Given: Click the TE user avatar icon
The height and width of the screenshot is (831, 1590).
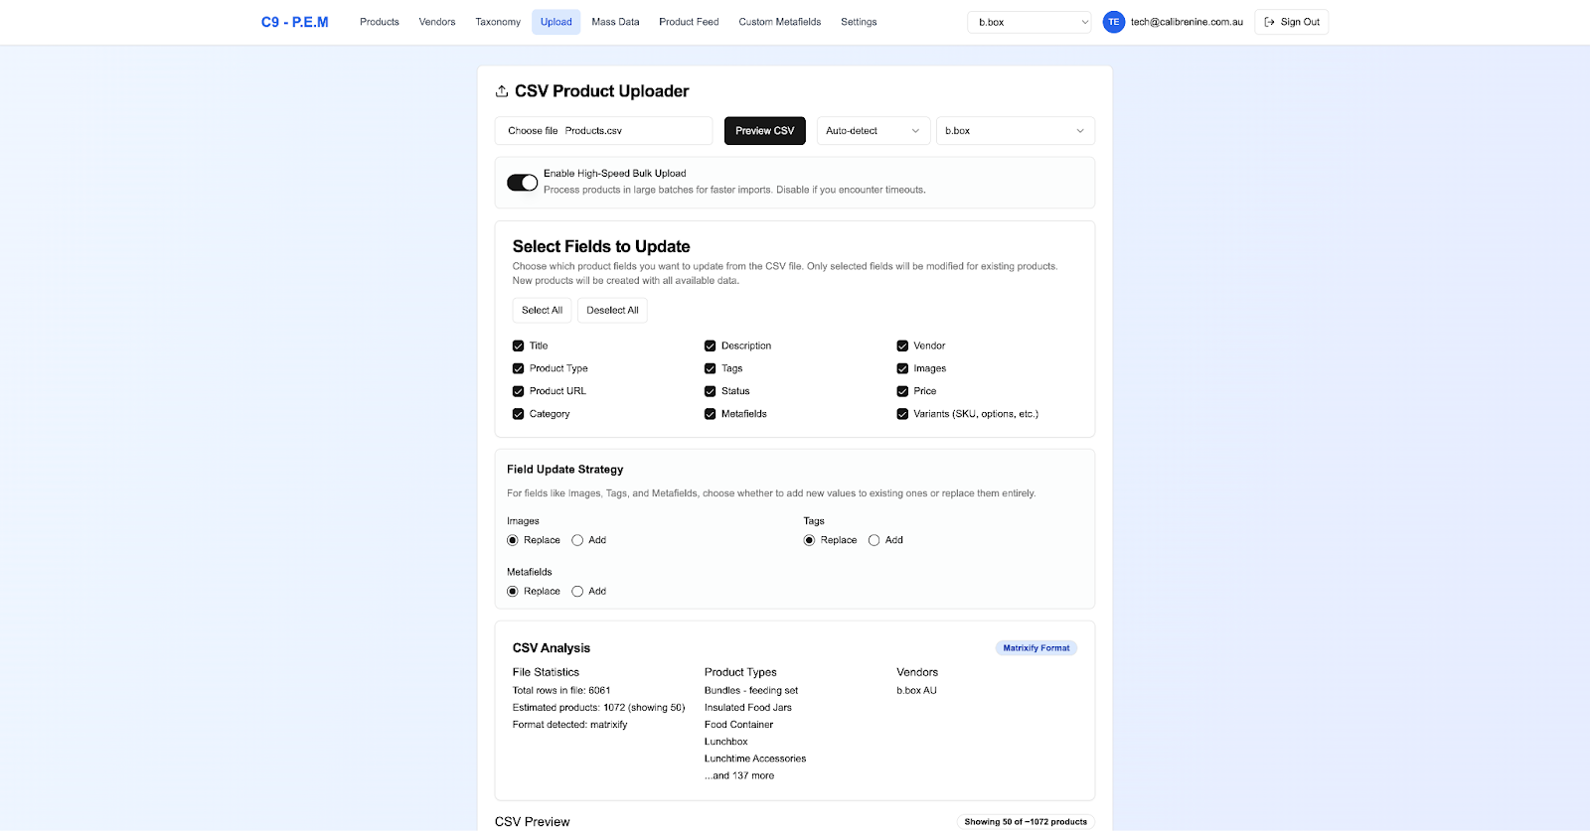Looking at the screenshot, I should tap(1113, 22).
